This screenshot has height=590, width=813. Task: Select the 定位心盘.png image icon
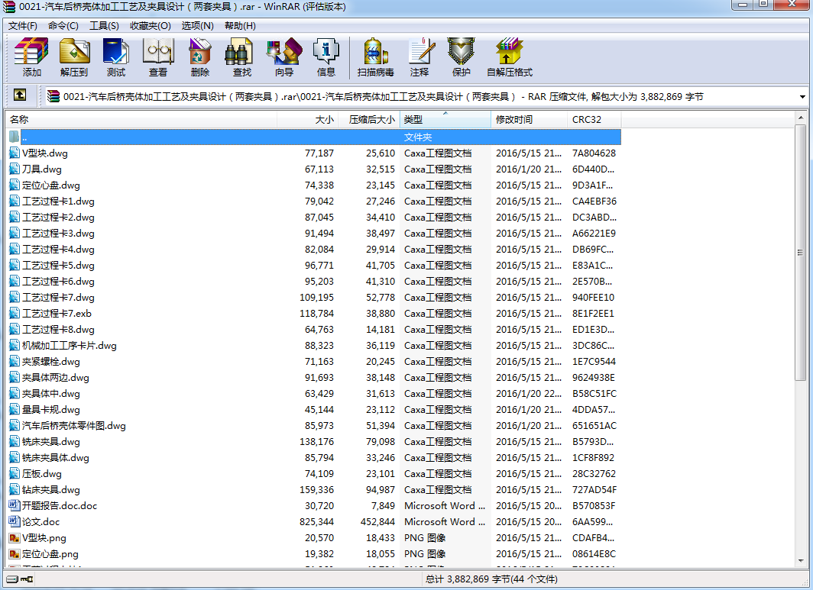coord(15,553)
